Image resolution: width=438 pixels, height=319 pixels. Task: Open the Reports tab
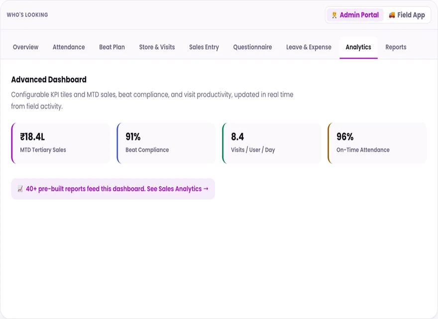point(396,47)
